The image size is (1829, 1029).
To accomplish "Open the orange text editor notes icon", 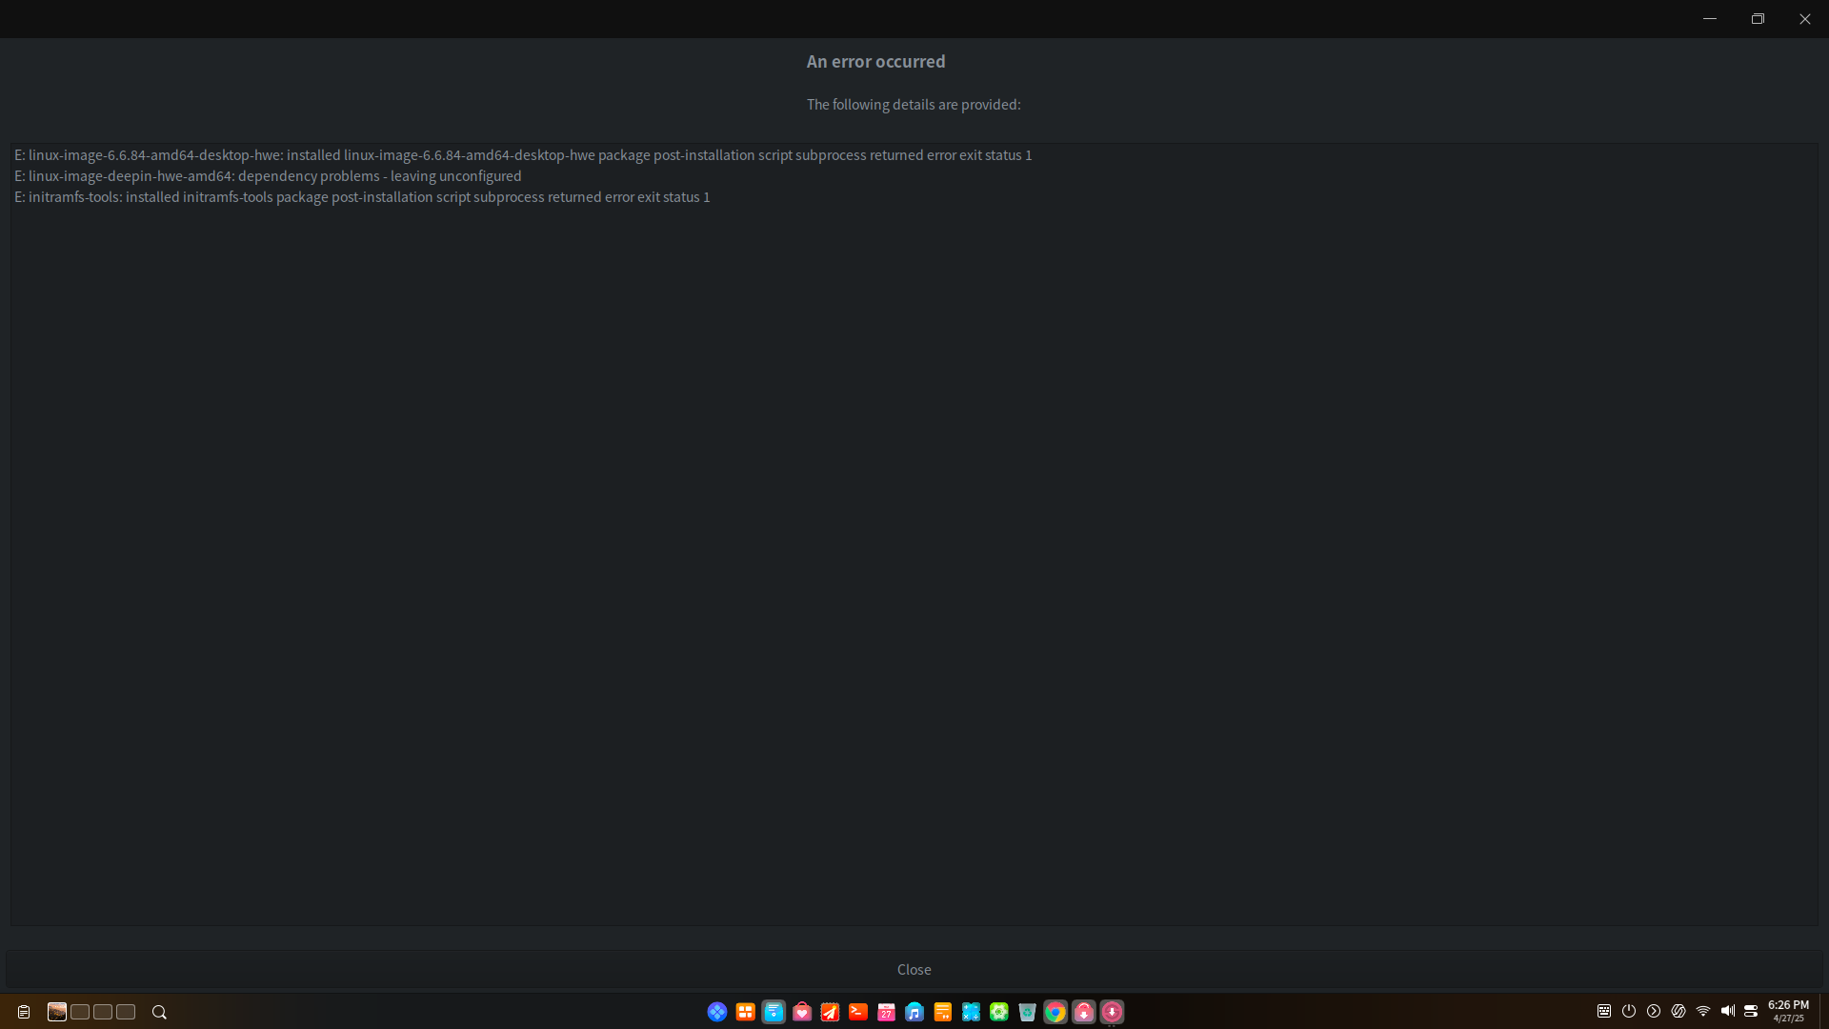I will tap(943, 1012).
